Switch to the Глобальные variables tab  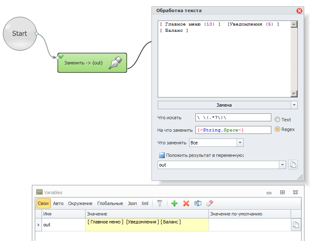pos(110,203)
